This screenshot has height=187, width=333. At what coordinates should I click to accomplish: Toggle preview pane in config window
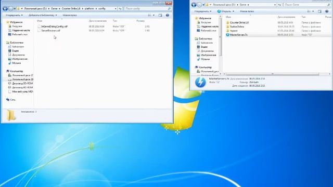(x=160, y=15)
